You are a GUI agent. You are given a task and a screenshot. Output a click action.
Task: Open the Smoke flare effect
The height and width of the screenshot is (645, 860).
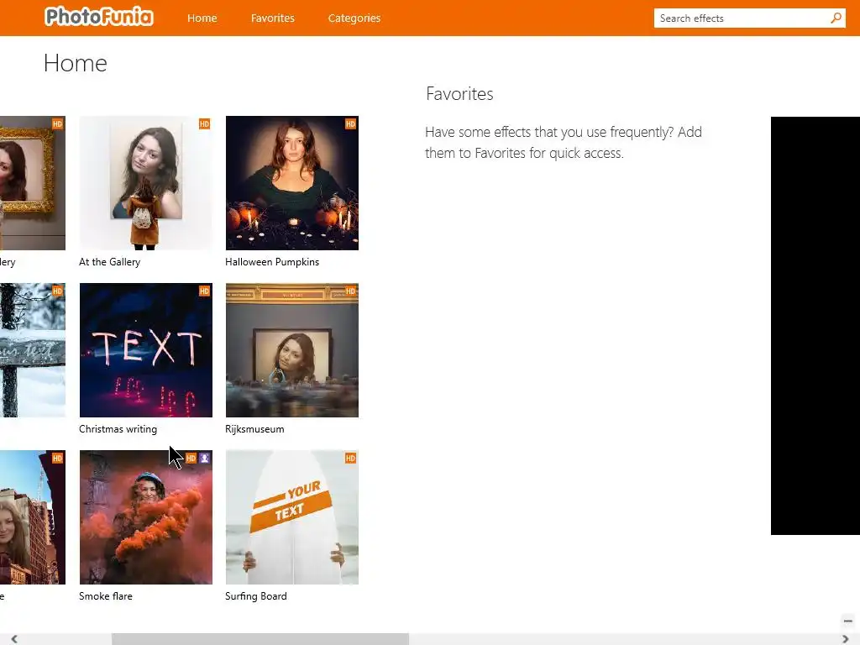(x=146, y=517)
